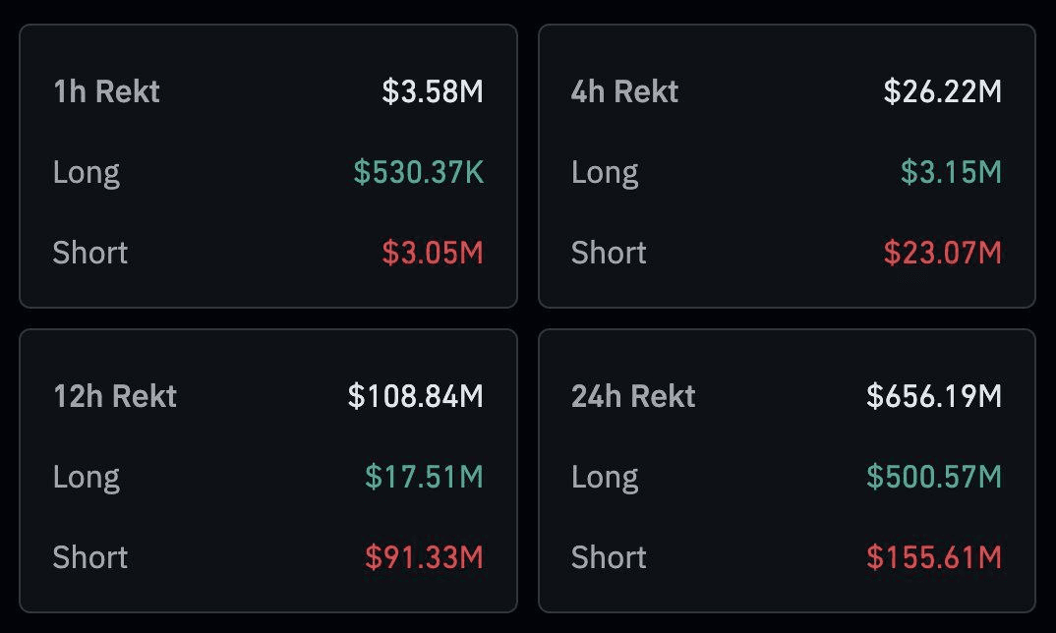
Task: Select the $108.84M 12h total value
Action: coord(416,397)
